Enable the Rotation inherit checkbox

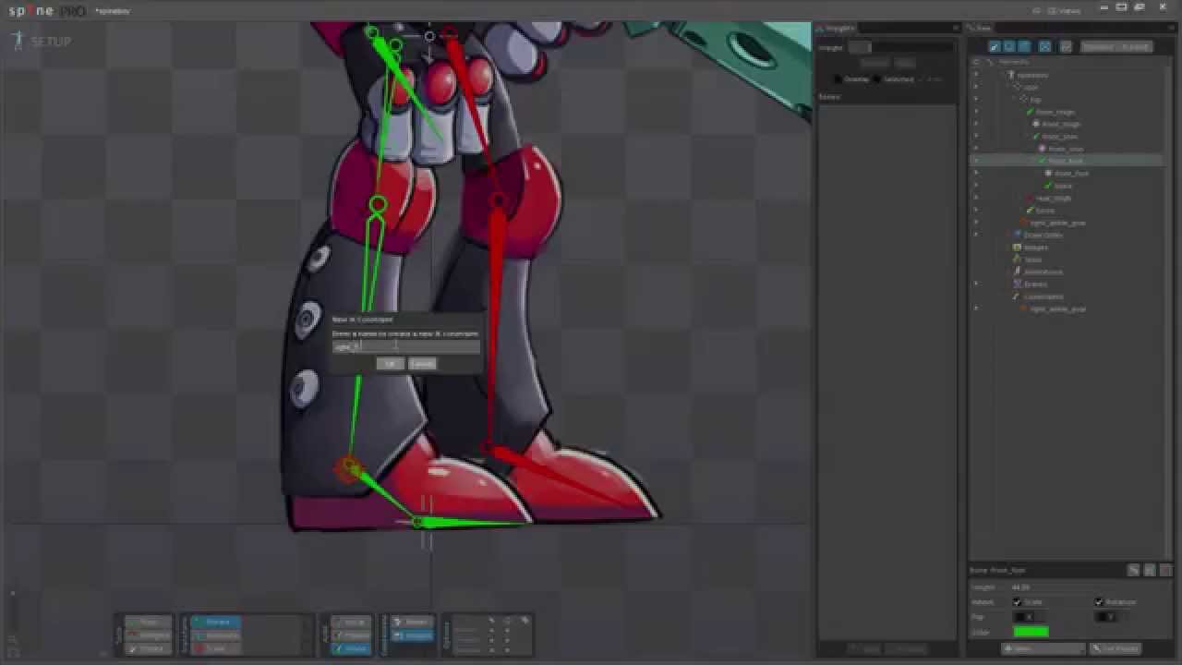pos(1098,601)
